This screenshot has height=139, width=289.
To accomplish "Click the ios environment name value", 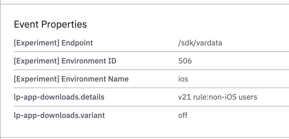I will (x=183, y=79).
